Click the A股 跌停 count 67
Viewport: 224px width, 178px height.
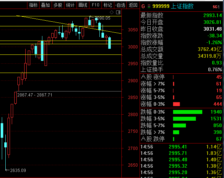(x=219, y=139)
